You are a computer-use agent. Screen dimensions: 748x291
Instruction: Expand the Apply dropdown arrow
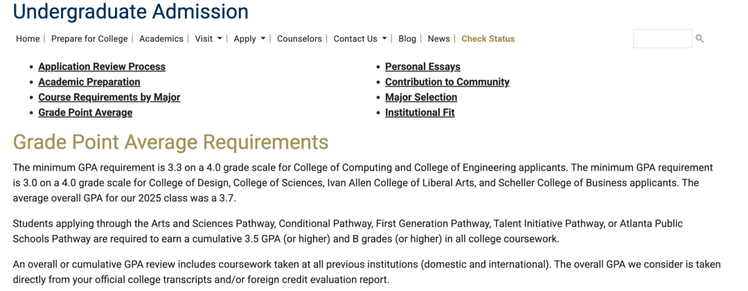point(263,39)
